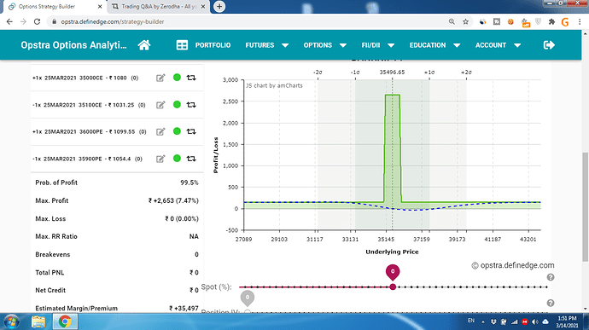Open Chrome extensions puzzle icon
Image resolution: width=589 pixels, height=330 pixels.
tap(551, 22)
